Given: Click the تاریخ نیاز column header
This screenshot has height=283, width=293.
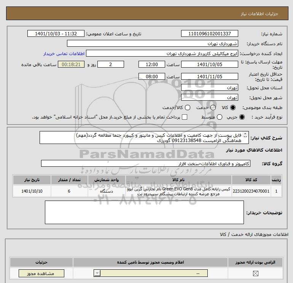Looking at the screenshot, I should [x=32, y=180].
